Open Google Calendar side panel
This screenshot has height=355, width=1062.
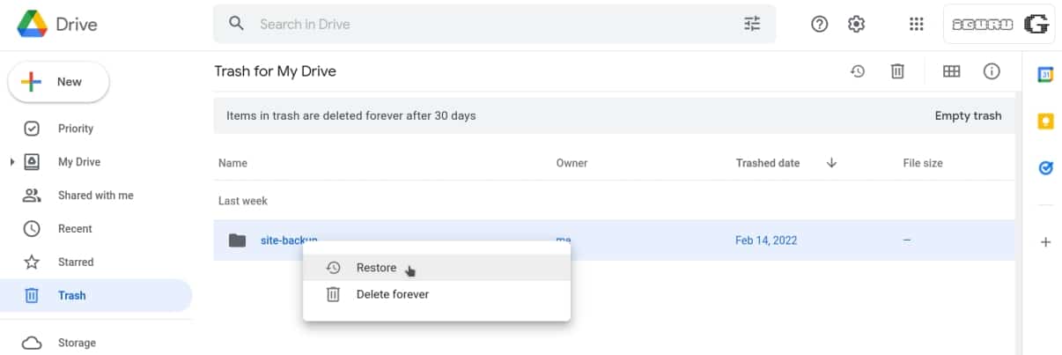1045,75
